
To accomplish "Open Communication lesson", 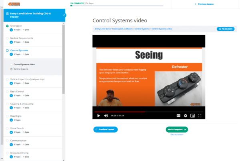I will coord(18,141).
